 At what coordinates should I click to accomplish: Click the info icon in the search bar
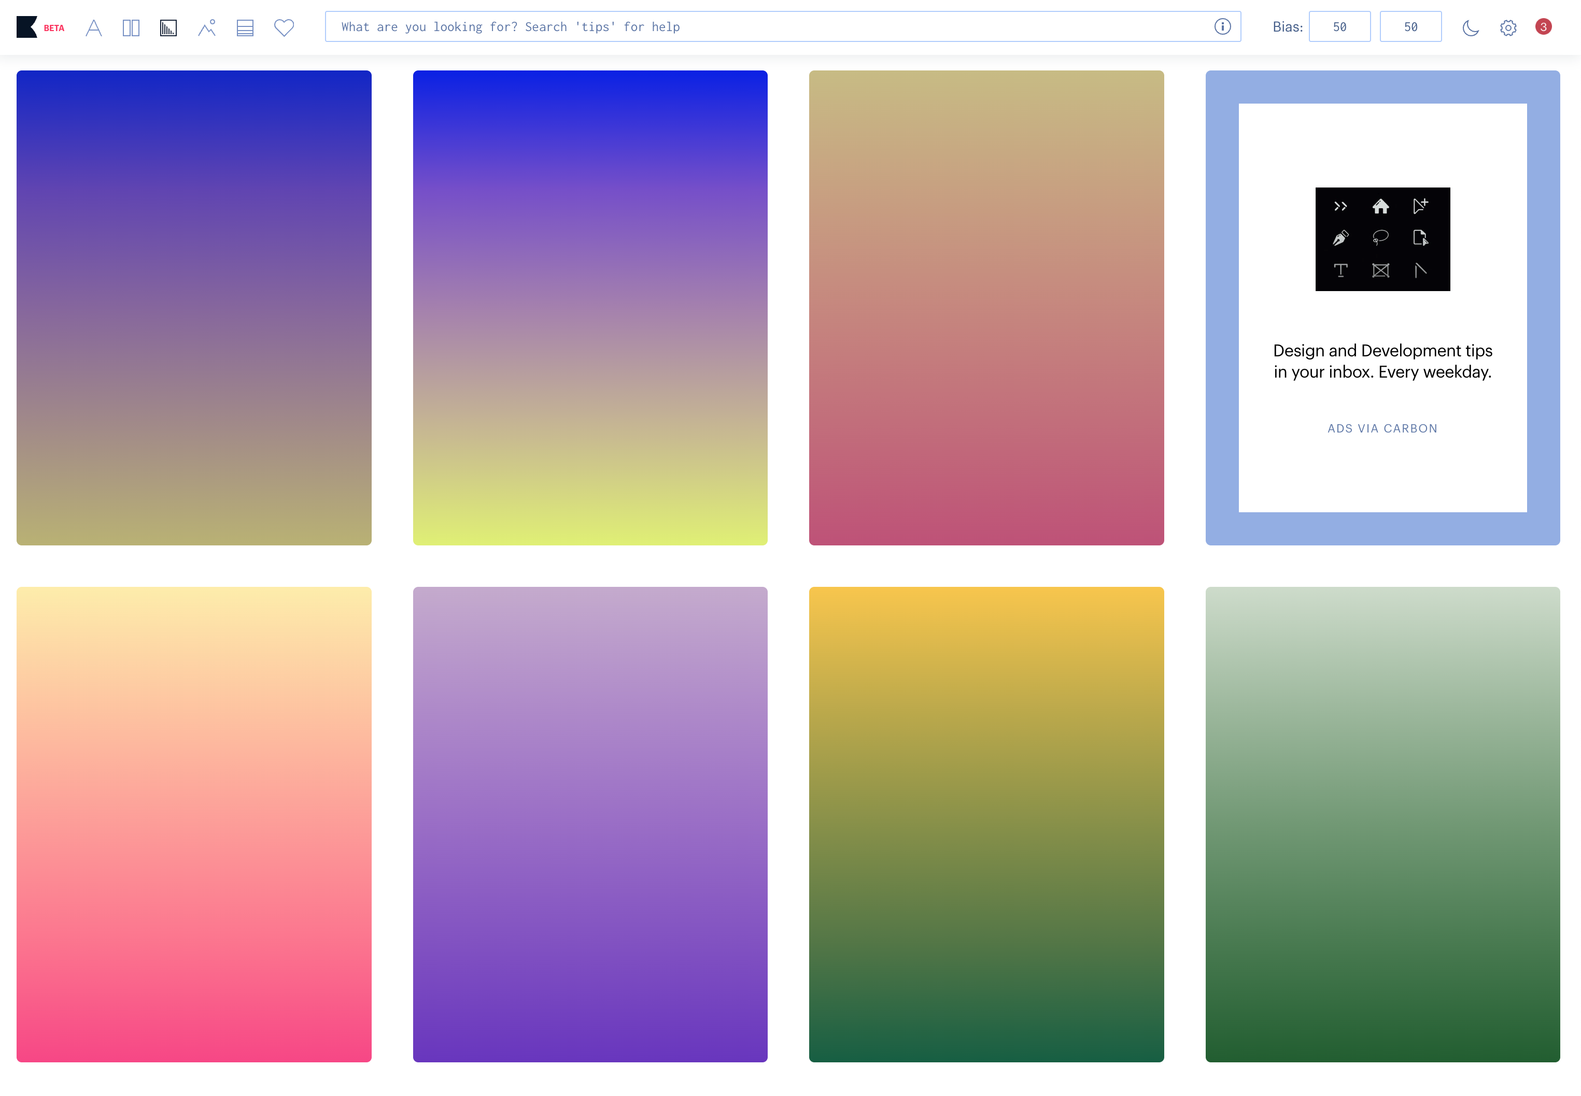tap(1222, 27)
